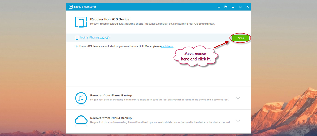Close the EaseUS MobiSaver window
Screen dimensions: 317x136
(x=247, y=7)
